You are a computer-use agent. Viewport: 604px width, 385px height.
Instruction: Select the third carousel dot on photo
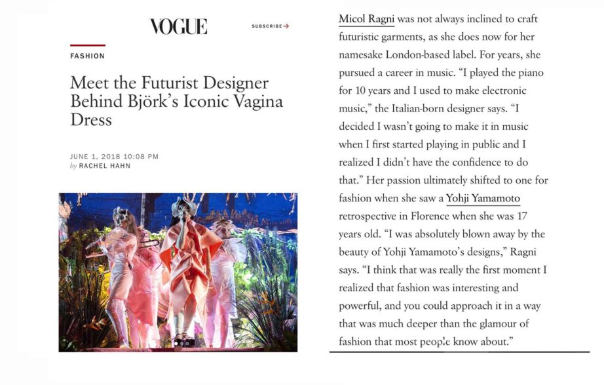[x=187, y=343]
